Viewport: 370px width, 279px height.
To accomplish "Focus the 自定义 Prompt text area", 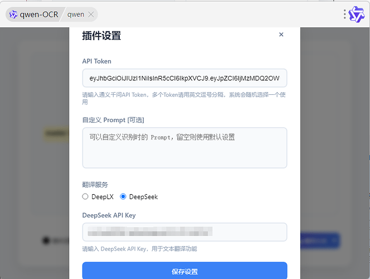I will (x=184, y=148).
